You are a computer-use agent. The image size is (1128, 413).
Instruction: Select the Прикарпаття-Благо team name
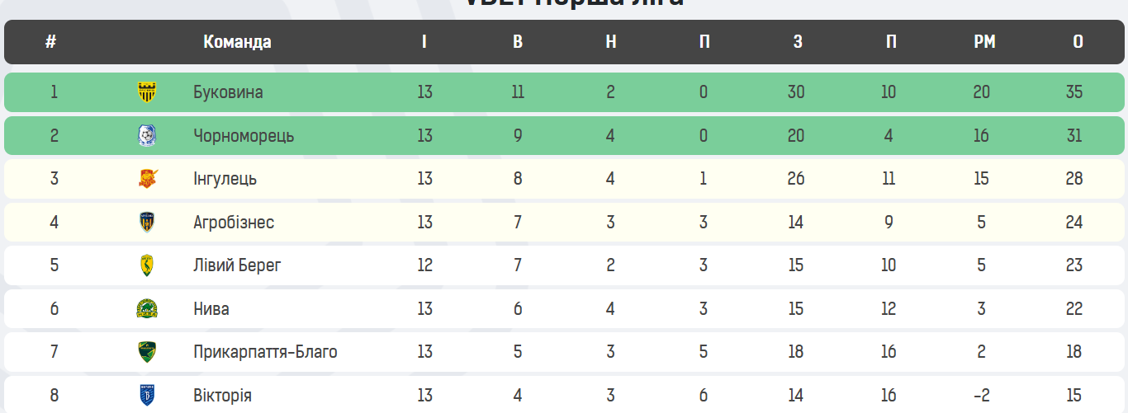[x=265, y=352]
